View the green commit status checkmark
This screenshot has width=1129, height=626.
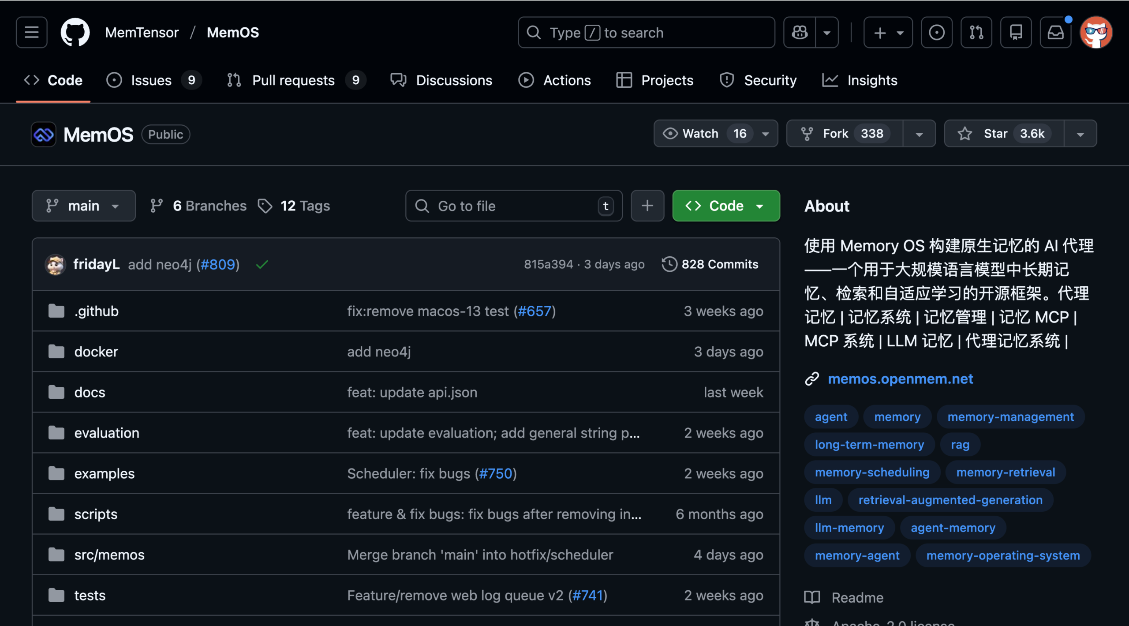tap(262, 264)
